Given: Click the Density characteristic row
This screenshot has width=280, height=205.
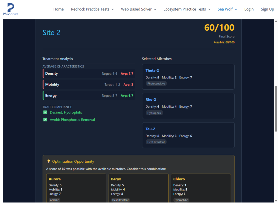Looking at the screenshot, I should click(89, 74).
